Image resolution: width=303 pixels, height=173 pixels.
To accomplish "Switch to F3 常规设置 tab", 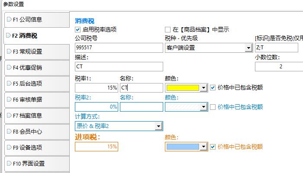I will coord(37,52).
